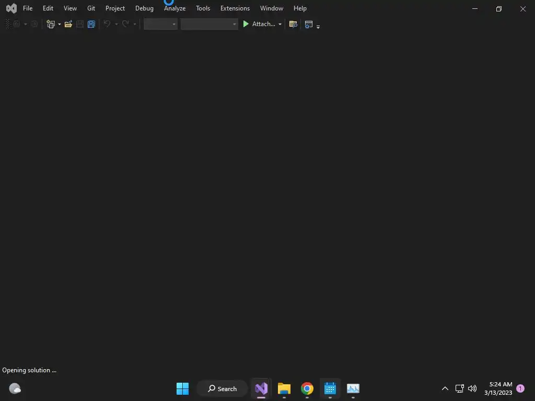535x401 pixels.
Task: Click the network status tray icon
Action: point(460,388)
